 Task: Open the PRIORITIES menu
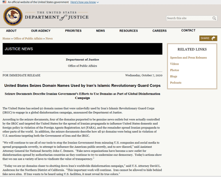73,31
